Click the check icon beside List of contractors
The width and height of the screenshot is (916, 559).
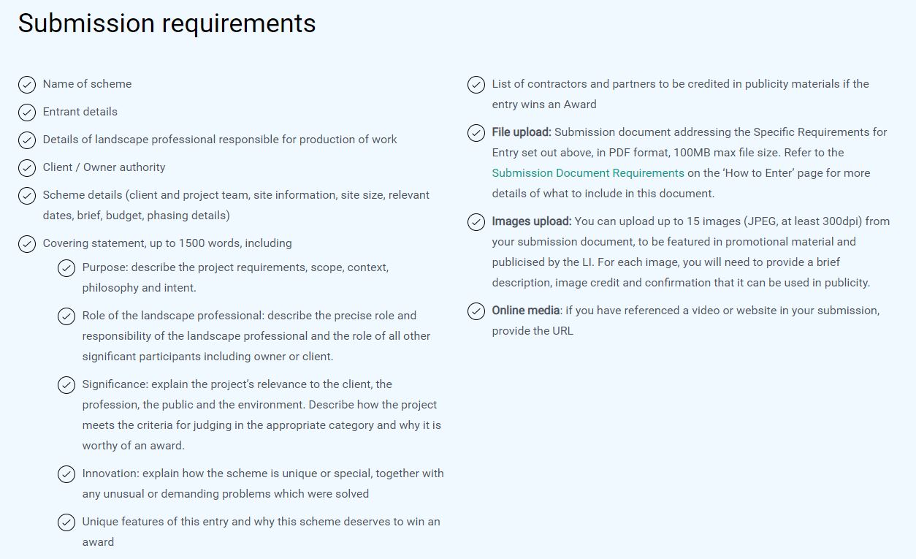[476, 85]
